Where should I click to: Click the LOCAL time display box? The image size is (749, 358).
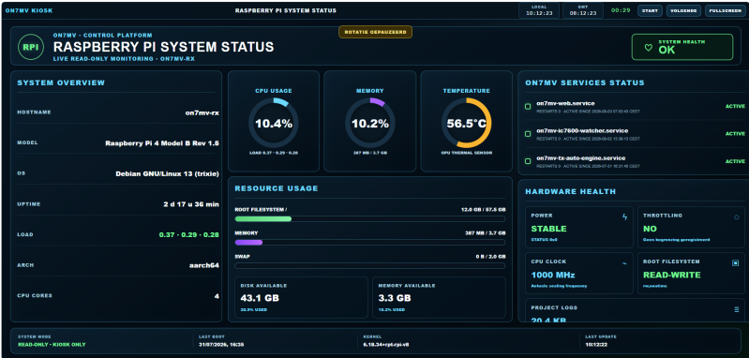point(539,10)
